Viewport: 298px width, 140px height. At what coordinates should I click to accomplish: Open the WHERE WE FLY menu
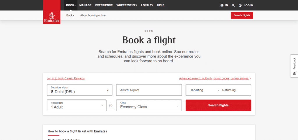(127, 5)
